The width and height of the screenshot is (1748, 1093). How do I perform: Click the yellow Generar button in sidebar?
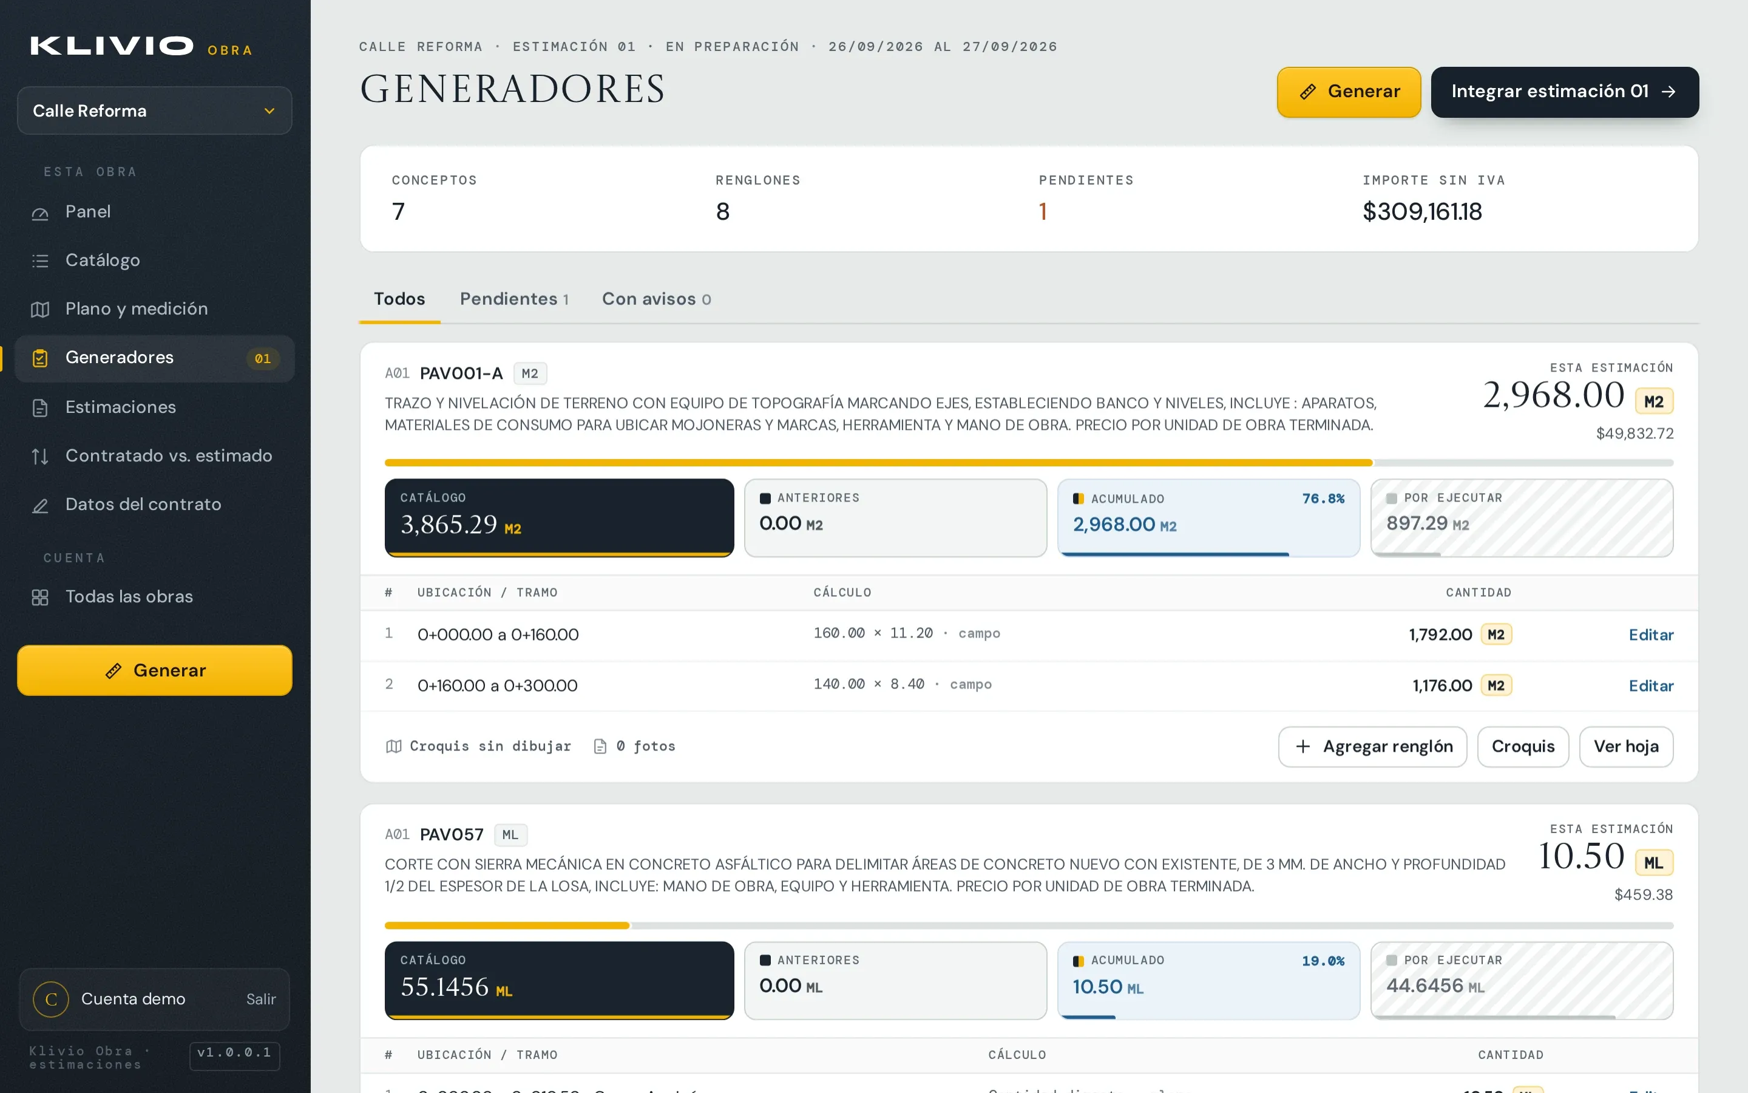tap(155, 670)
